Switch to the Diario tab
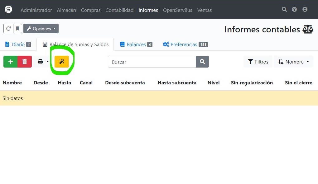 pyautogui.click(x=18, y=45)
